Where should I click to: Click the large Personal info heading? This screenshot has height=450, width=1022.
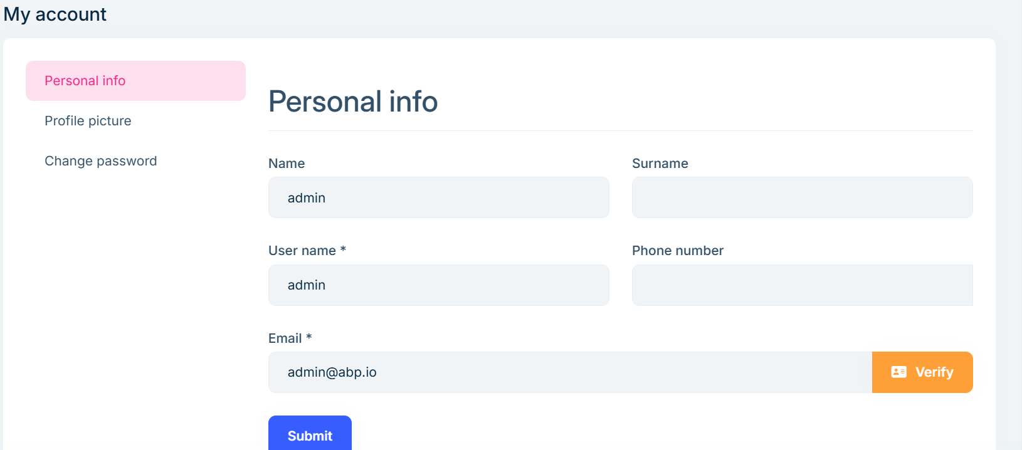(353, 102)
